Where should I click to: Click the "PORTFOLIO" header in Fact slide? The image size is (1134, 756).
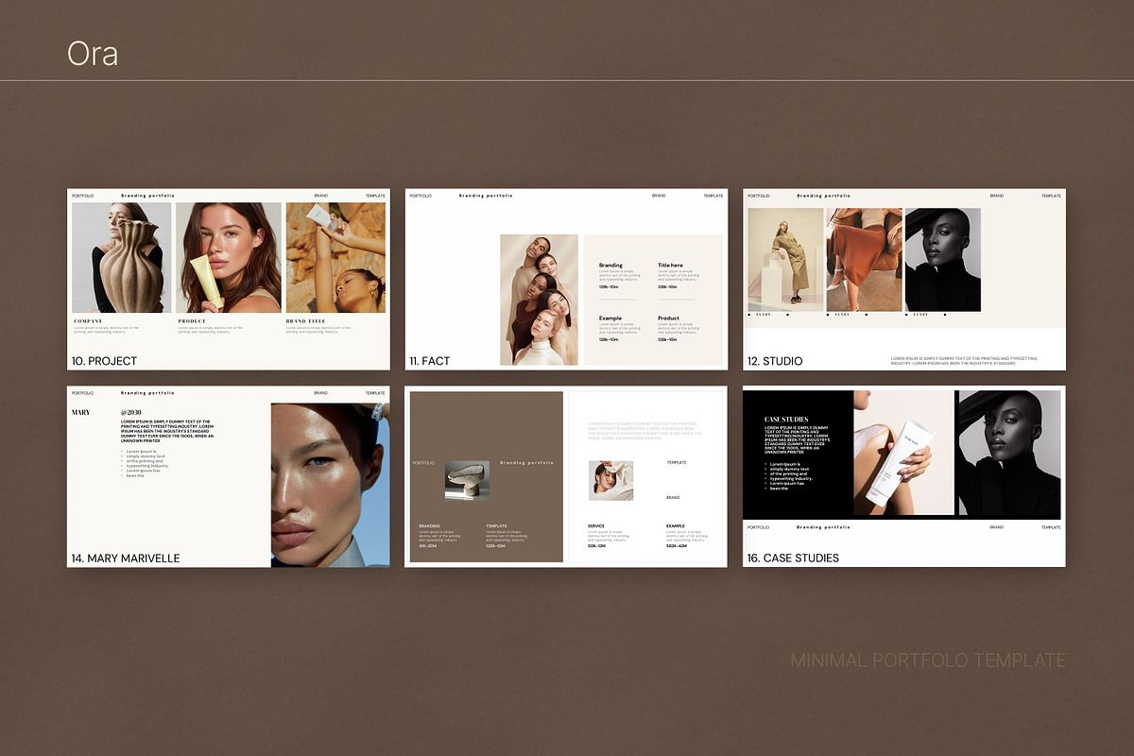[421, 196]
